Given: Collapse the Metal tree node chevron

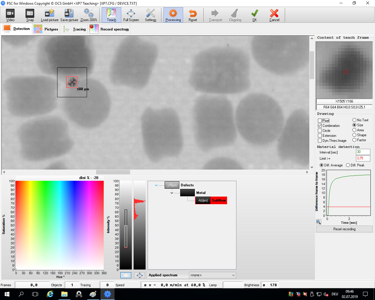Looking at the screenshot, I should coord(172,193).
